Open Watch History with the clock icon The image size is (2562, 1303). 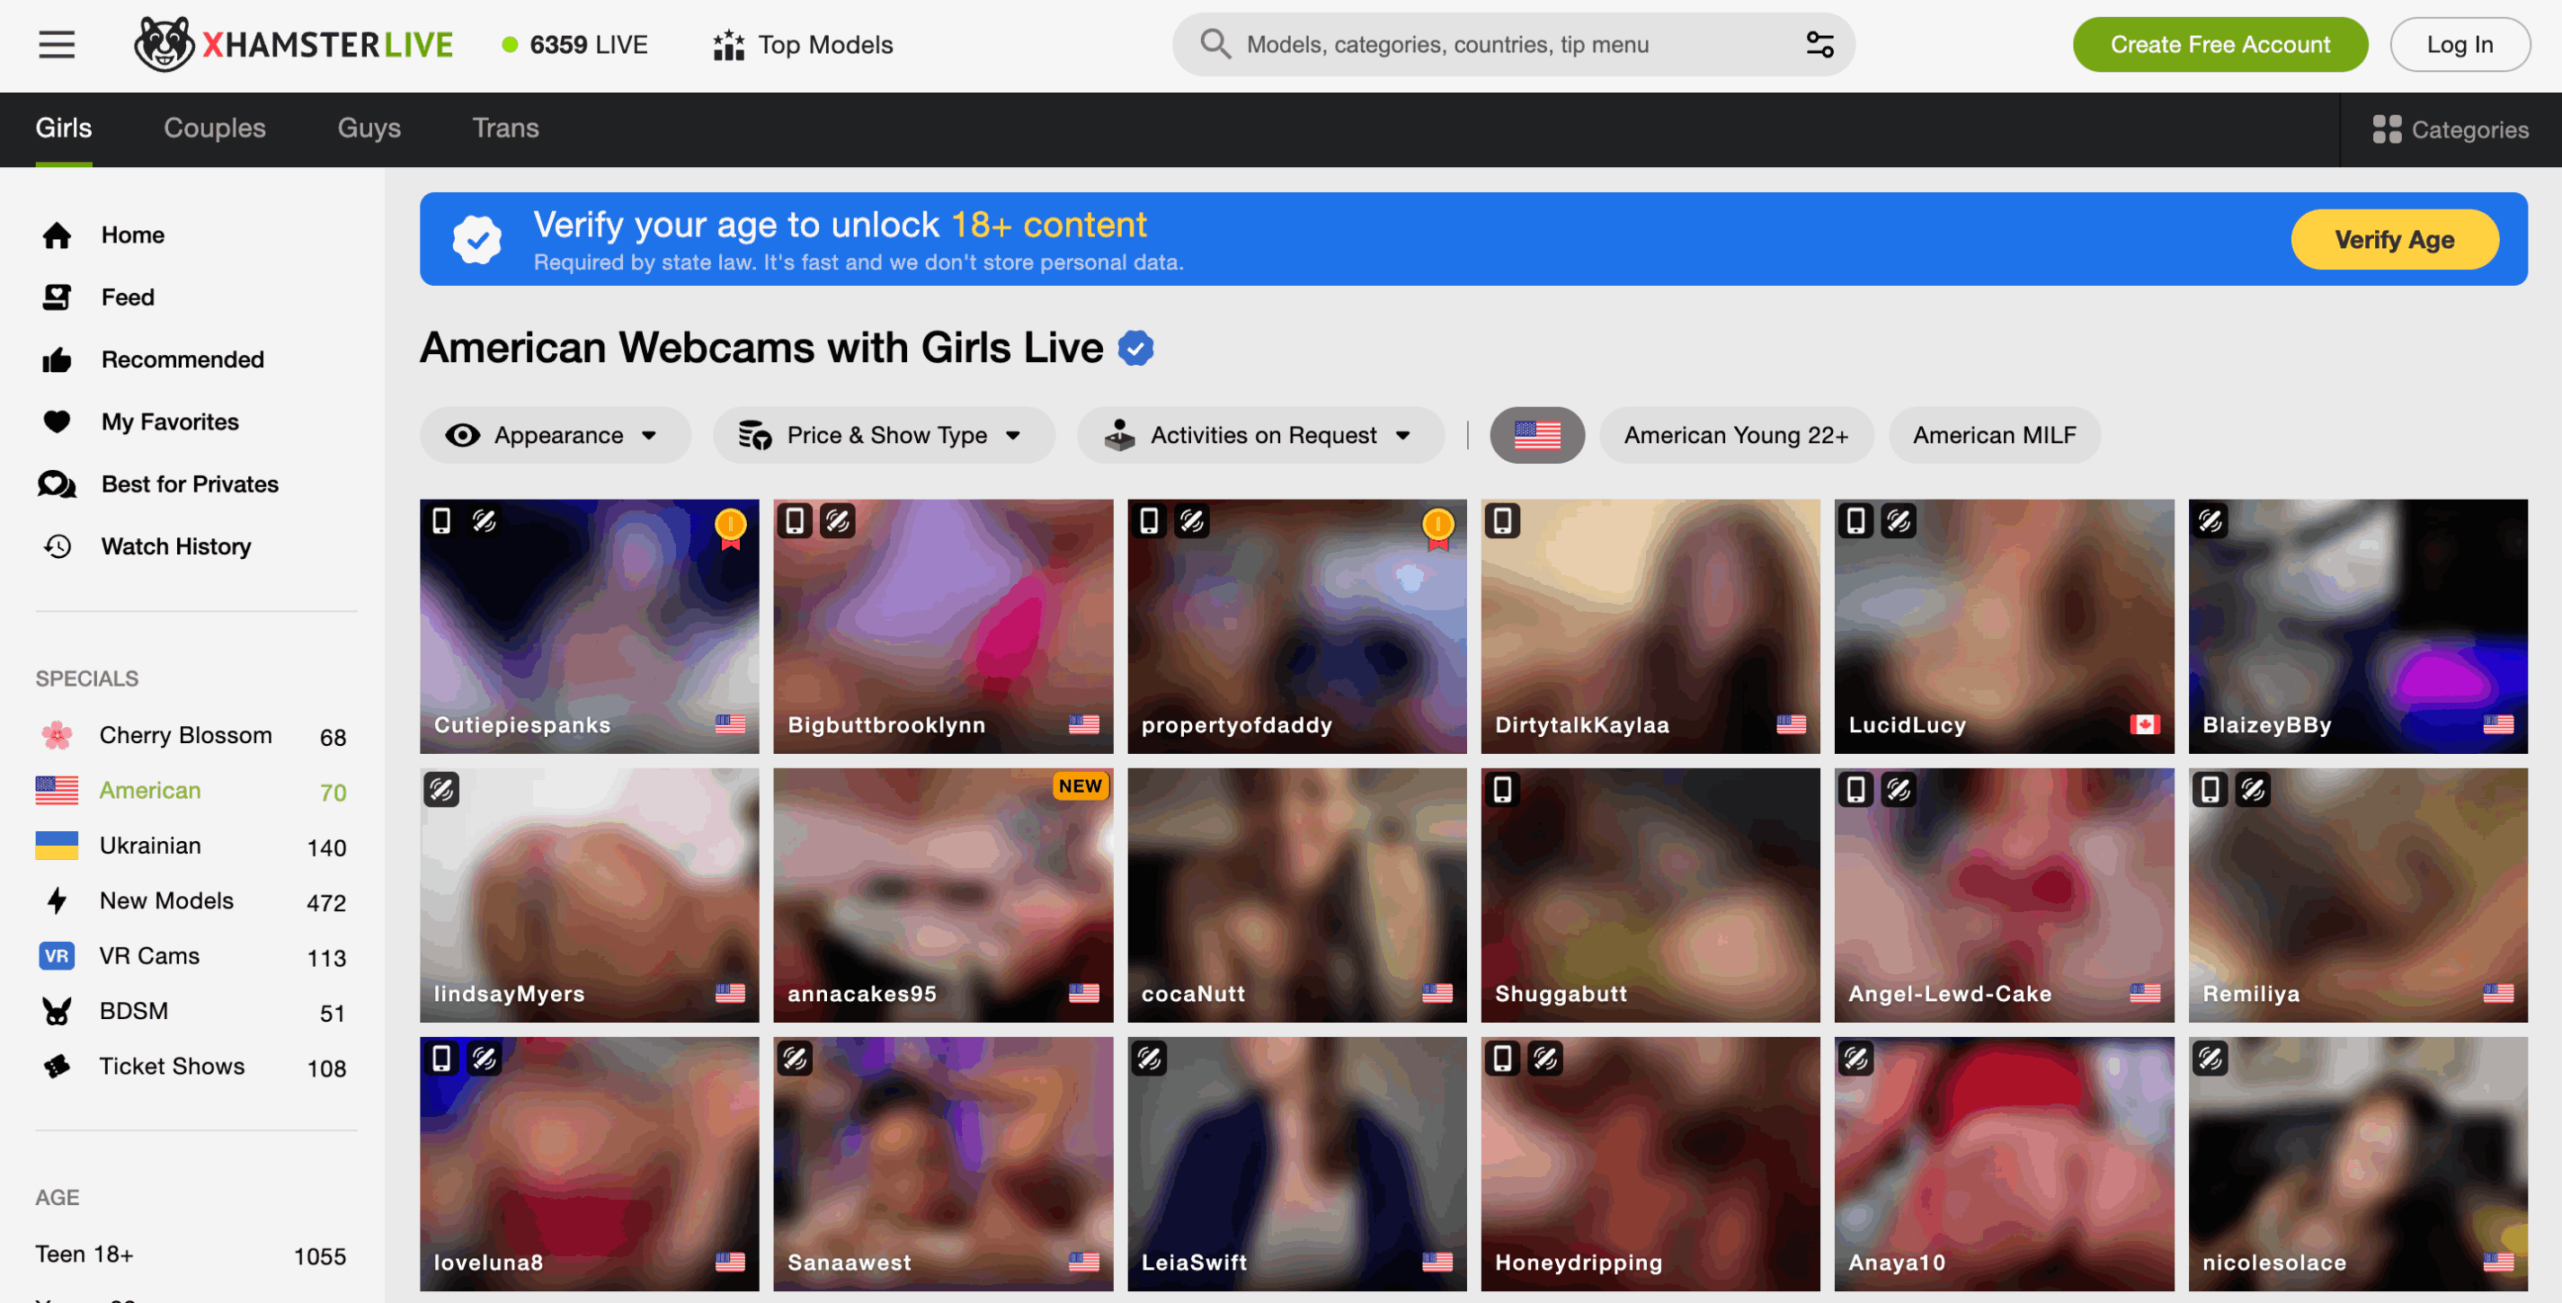pos(58,546)
